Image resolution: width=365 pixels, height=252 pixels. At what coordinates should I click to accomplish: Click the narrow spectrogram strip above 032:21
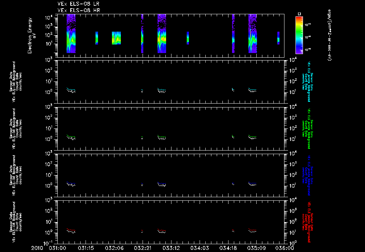142,34
